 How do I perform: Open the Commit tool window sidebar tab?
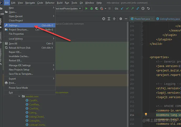tap(1, 37)
